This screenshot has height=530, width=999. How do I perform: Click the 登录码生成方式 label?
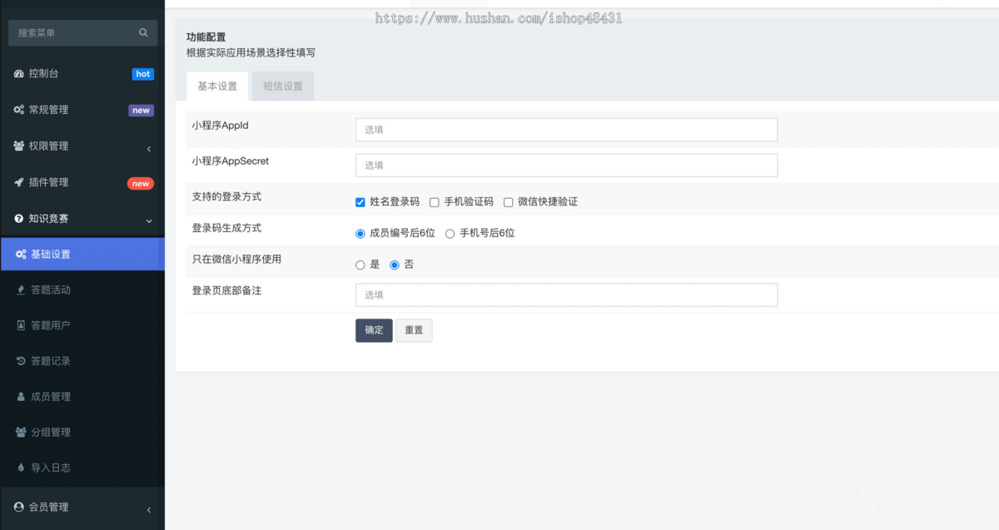click(226, 228)
